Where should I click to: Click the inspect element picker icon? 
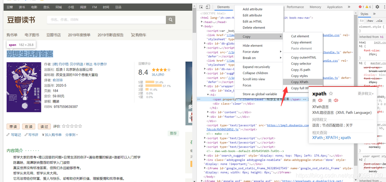tap(201, 7)
